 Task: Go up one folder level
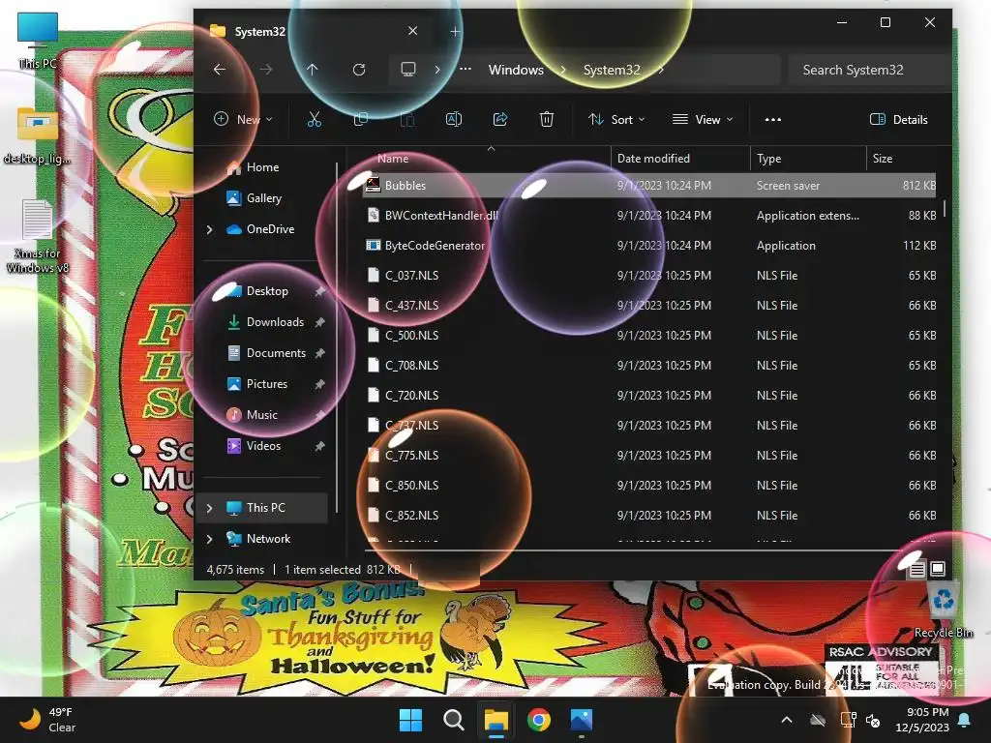pyautogui.click(x=313, y=70)
